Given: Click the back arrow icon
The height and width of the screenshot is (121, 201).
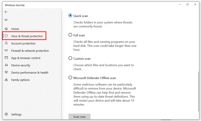Looking at the screenshot, I should pos(6,12).
